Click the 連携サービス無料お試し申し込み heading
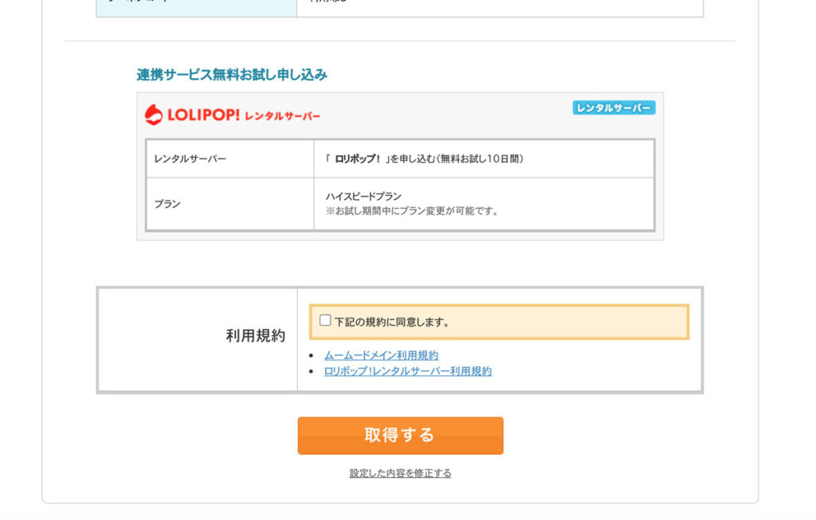Image resolution: width=816 pixels, height=520 pixels. click(232, 75)
